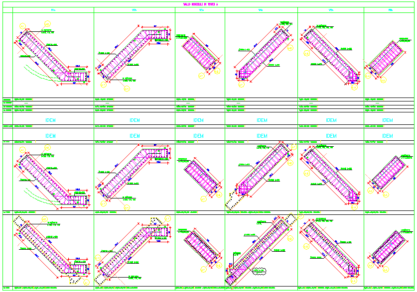Screen dimensions: 417x292
Task: Select the middle-row wall section in the third column
Action: (199, 174)
